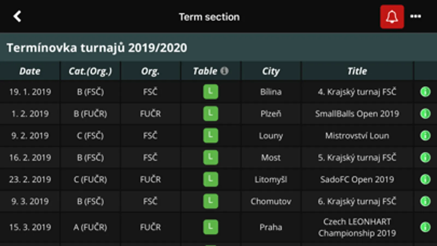This screenshot has height=246, width=437.
Task: Select the L table badge in Plzeň row
Action: [210, 113]
